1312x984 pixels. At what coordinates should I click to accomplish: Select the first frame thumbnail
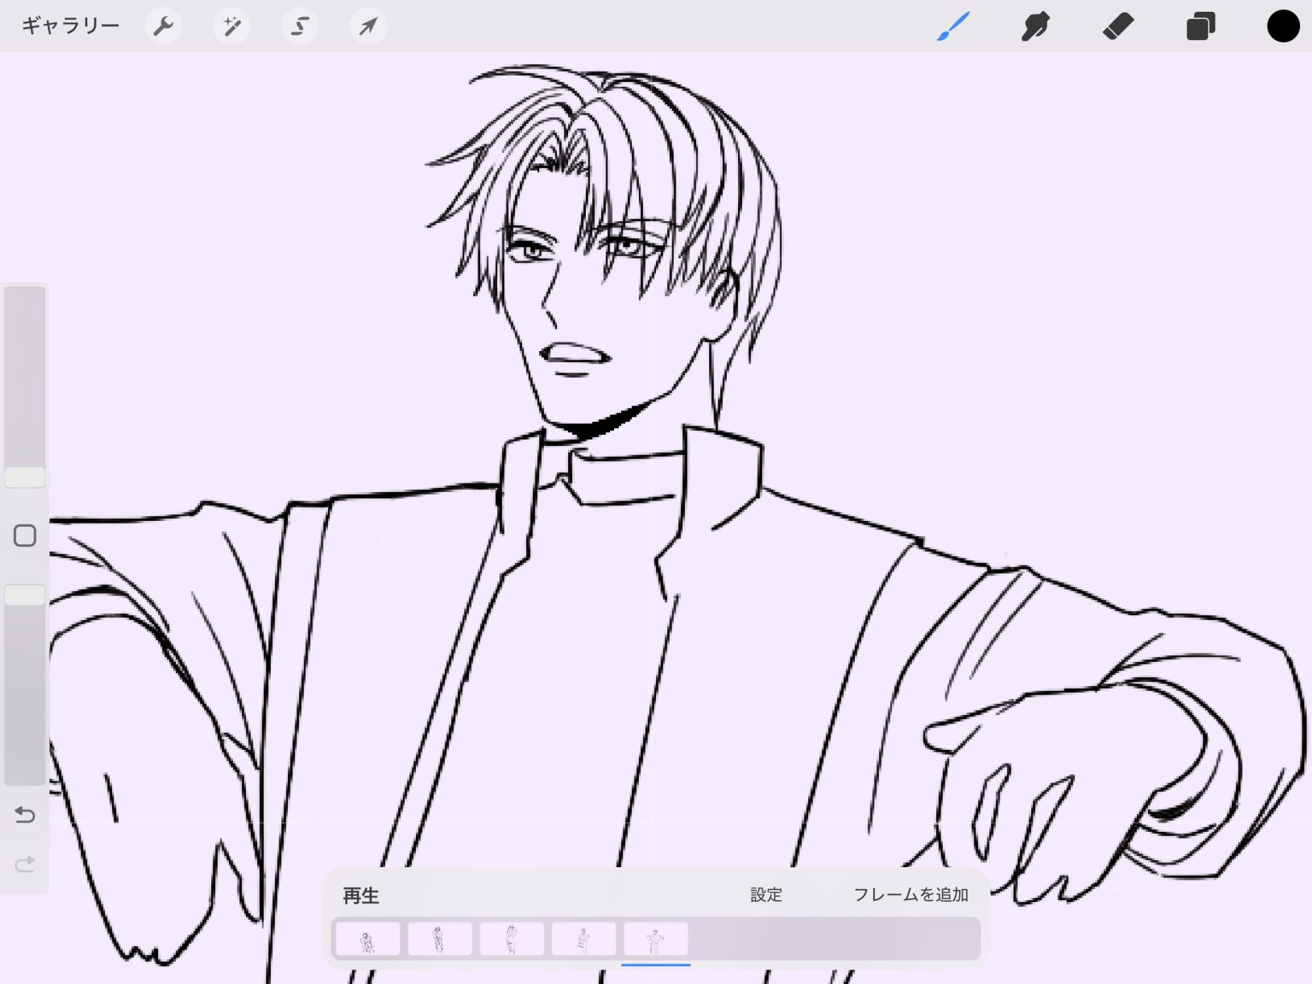(368, 939)
